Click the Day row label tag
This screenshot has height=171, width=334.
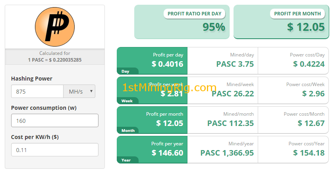pyautogui.click(x=126, y=71)
